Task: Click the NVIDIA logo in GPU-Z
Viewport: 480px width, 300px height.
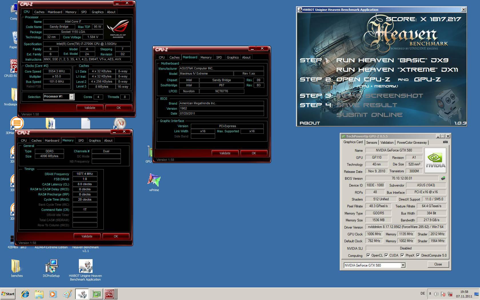Action: point(435,160)
